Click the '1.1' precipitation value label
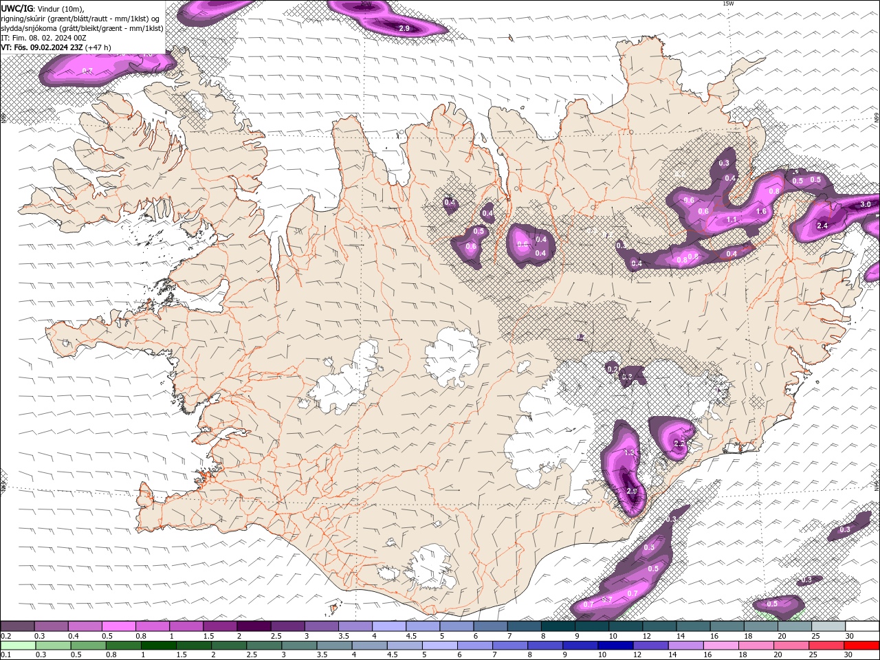Screen dimensions: 880x660 point(731,220)
